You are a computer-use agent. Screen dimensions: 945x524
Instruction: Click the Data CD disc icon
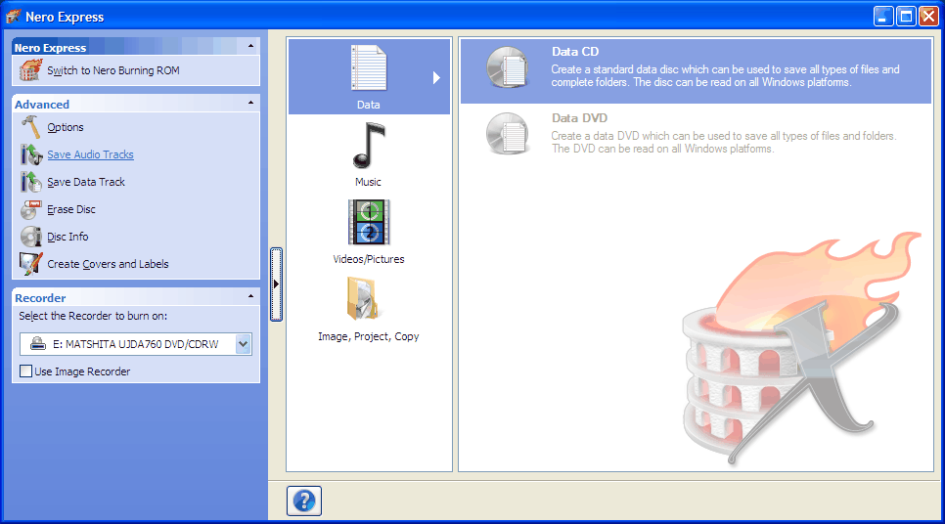(x=508, y=68)
